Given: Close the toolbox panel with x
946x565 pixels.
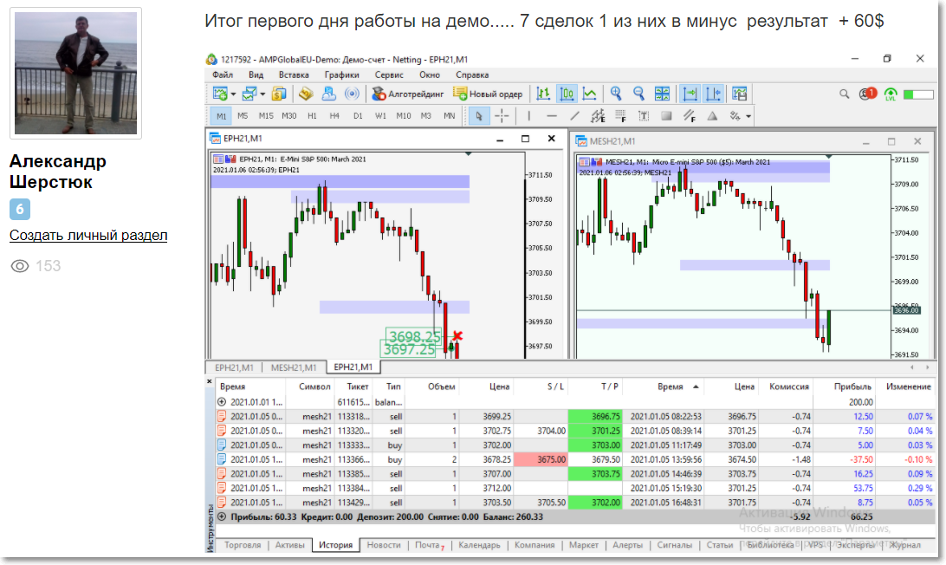Looking at the screenshot, I should [x=210, y=381].
